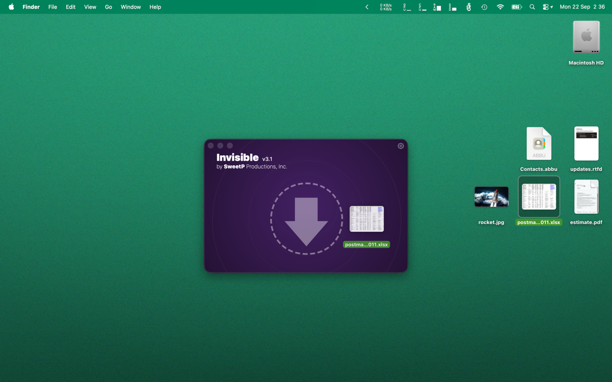Open the Apple menu
Viewport: 612px width, 382px height.
(11, 7)
